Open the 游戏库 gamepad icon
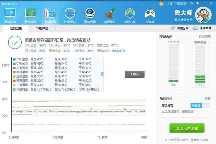216x144 pixels. coord(150,15)
